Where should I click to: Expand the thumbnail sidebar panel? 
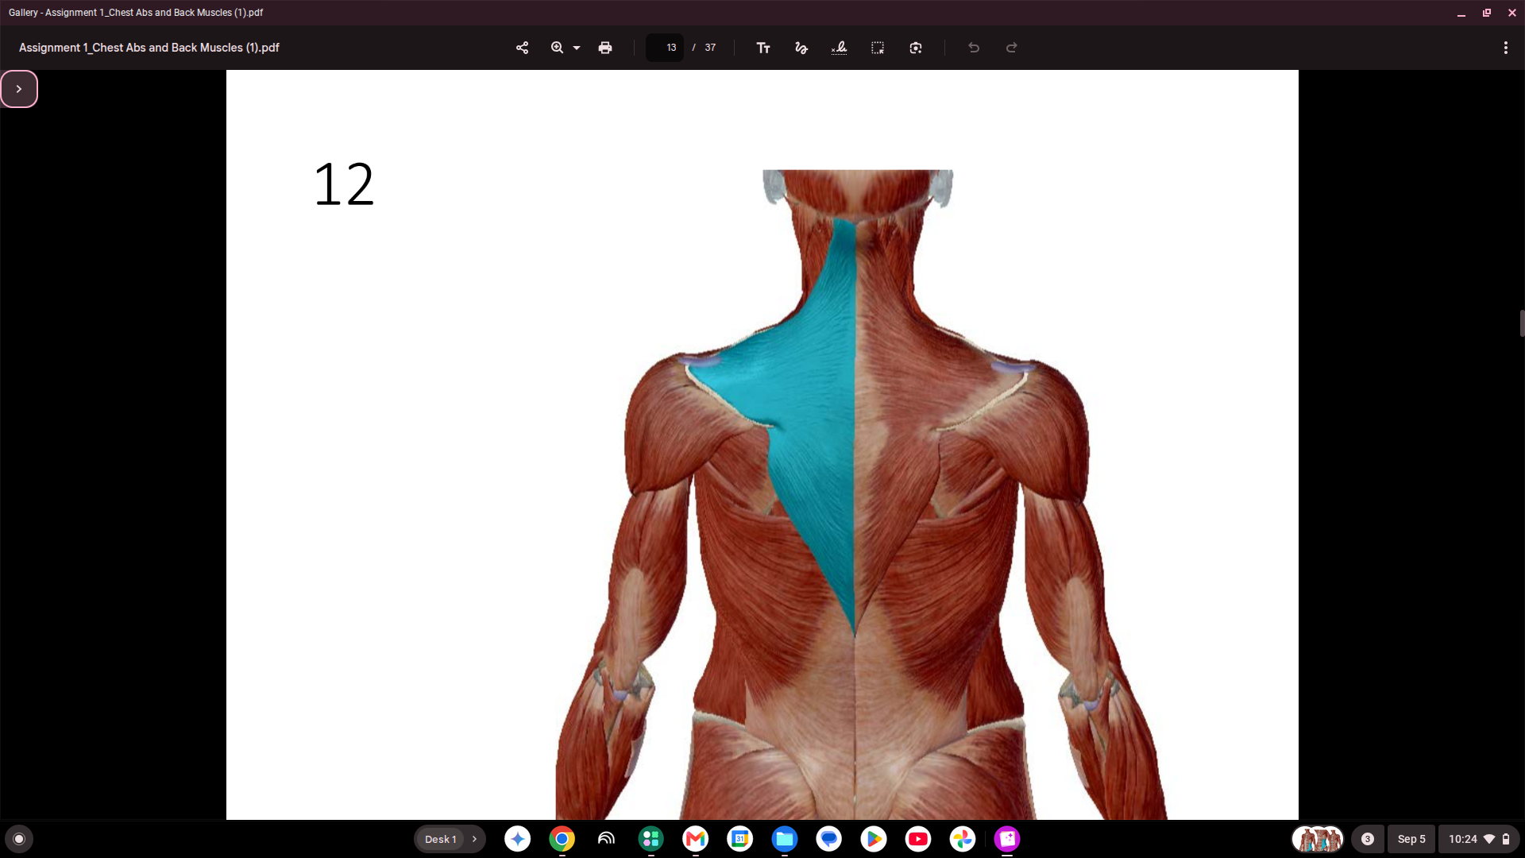tap(19, 89)
